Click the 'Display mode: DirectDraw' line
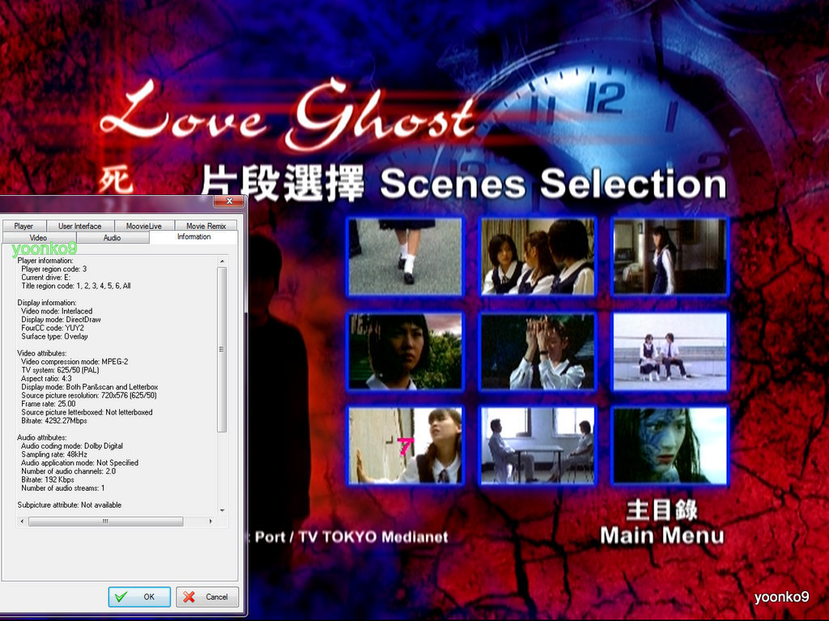Viewport: 829px width, 621px height. coord(61,320)
